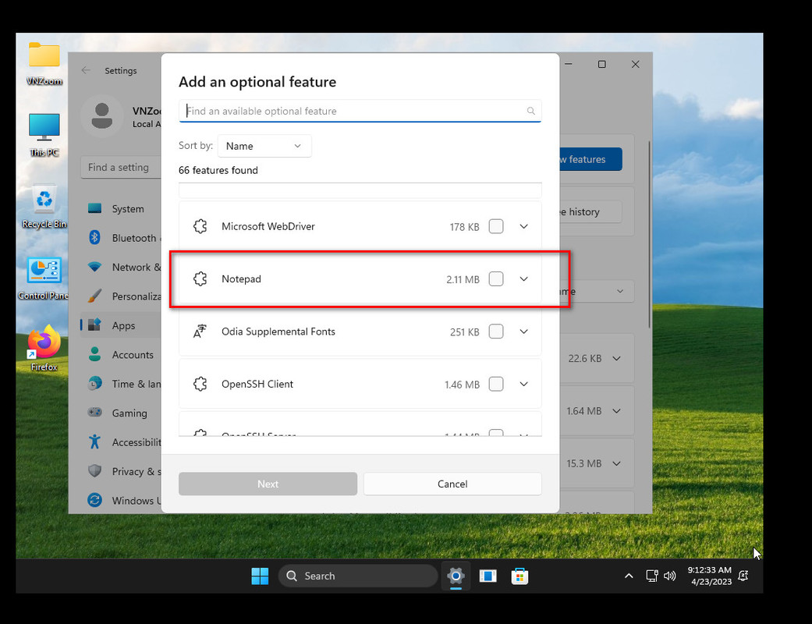Select Time & language in sidebar

[122, 384]
